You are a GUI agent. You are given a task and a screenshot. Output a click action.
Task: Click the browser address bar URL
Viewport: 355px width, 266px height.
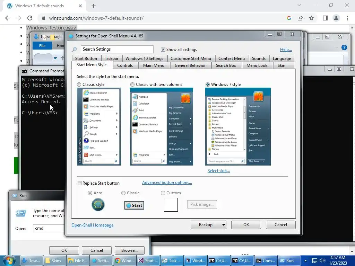pyautogui.click(x=96, y=18)
